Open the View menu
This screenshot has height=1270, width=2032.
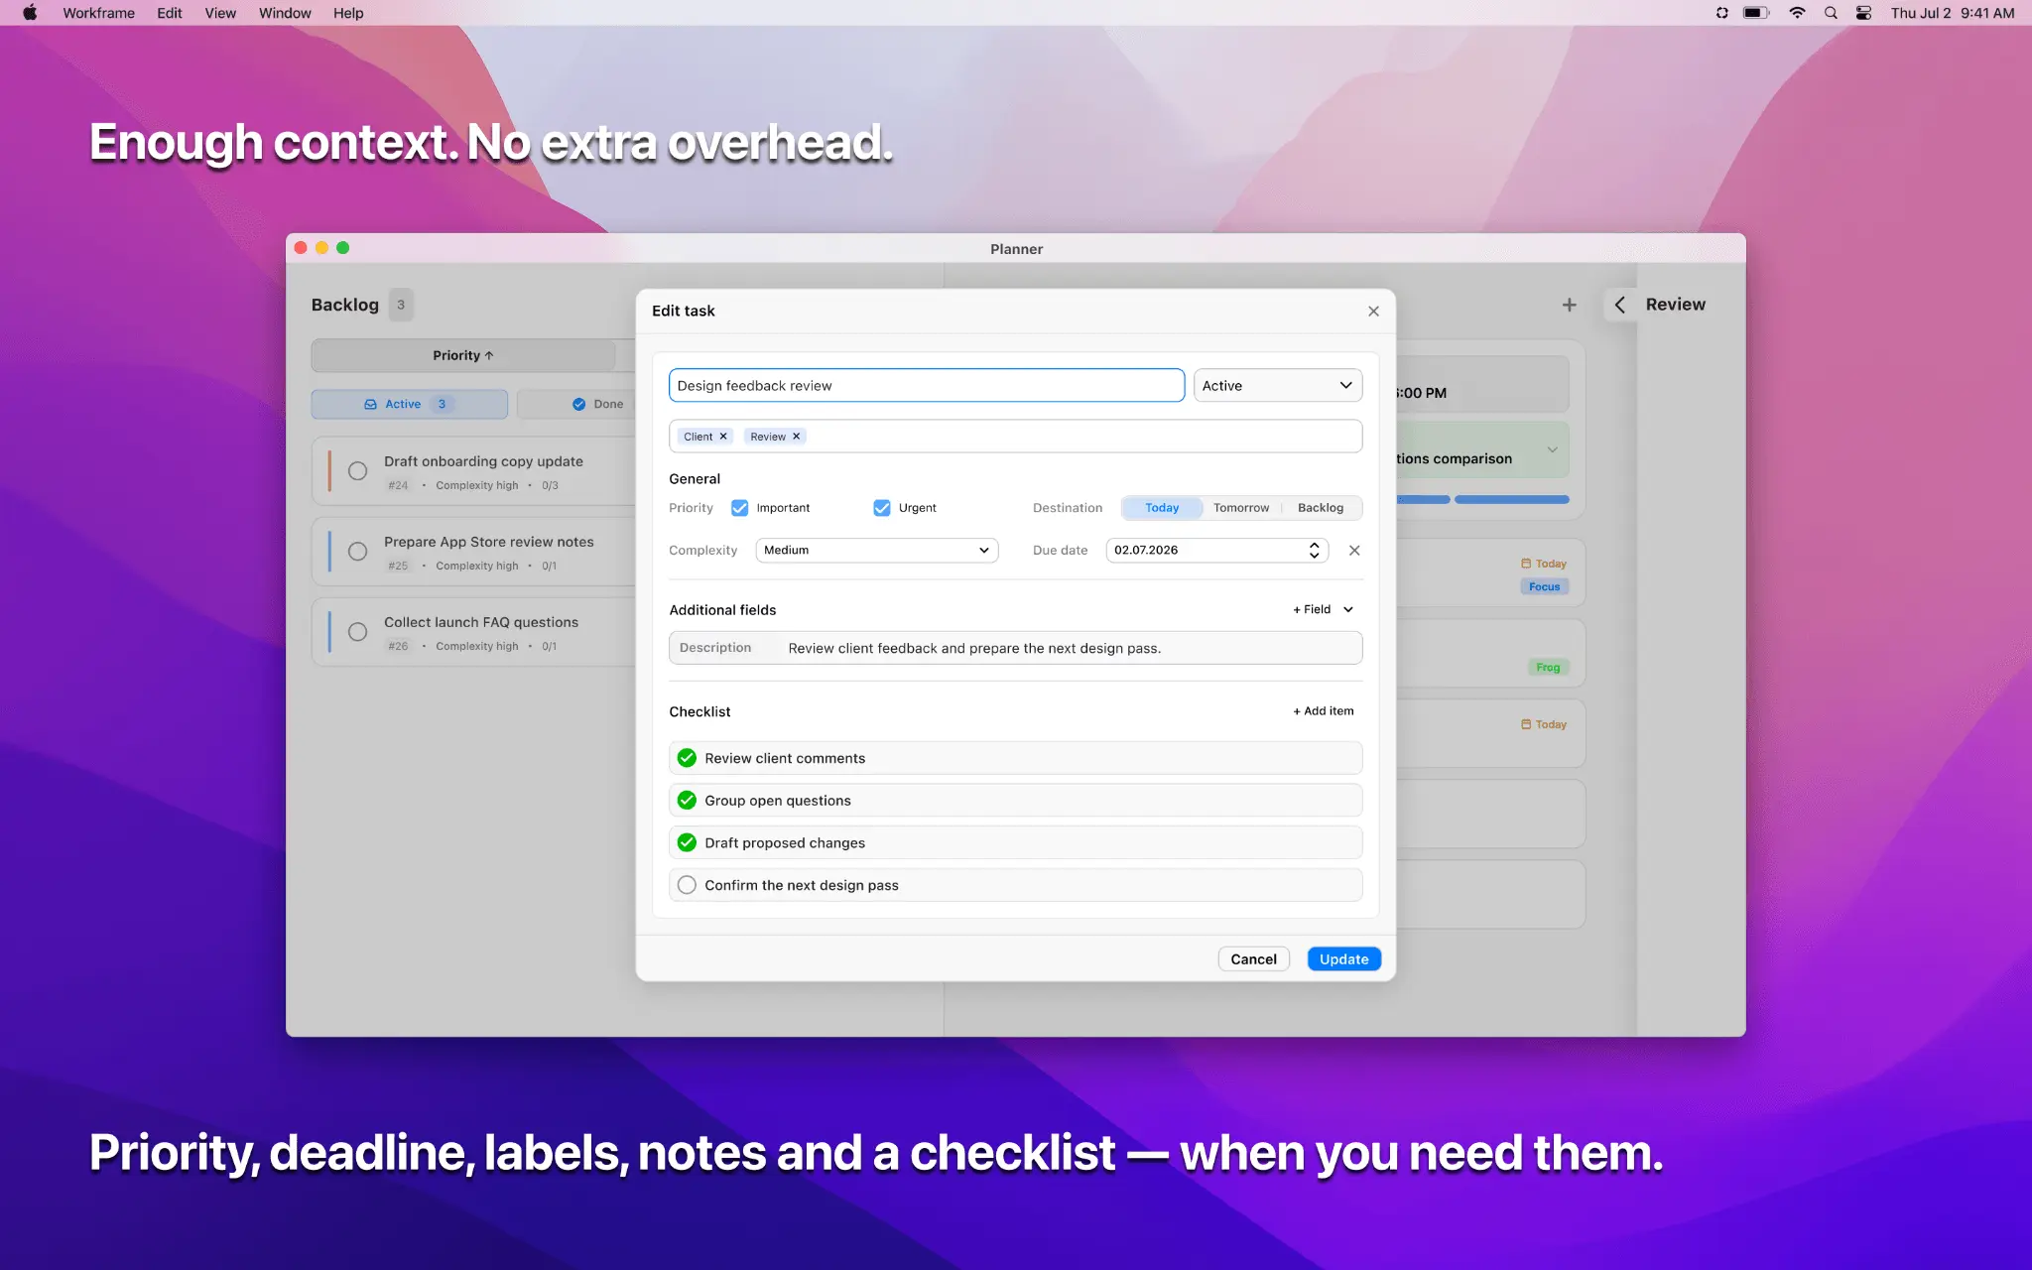pos(220,13)
